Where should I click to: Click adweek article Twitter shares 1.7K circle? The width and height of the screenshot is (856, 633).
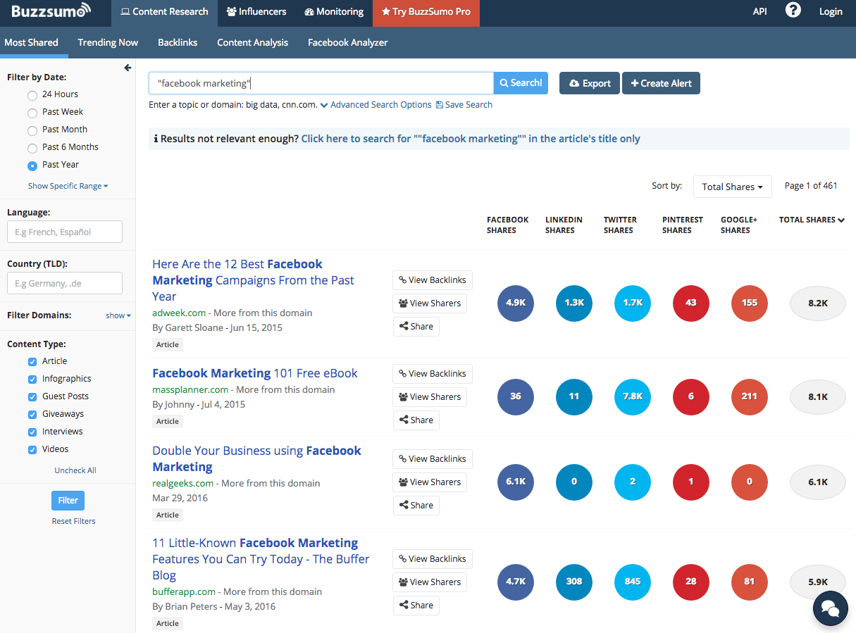633,303
